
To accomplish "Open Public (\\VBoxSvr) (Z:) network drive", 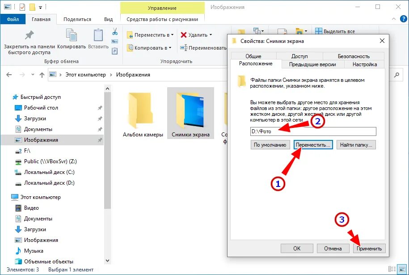I will [x=51, y=161].
